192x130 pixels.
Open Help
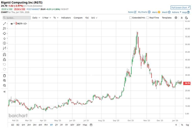tap(186, 12)
